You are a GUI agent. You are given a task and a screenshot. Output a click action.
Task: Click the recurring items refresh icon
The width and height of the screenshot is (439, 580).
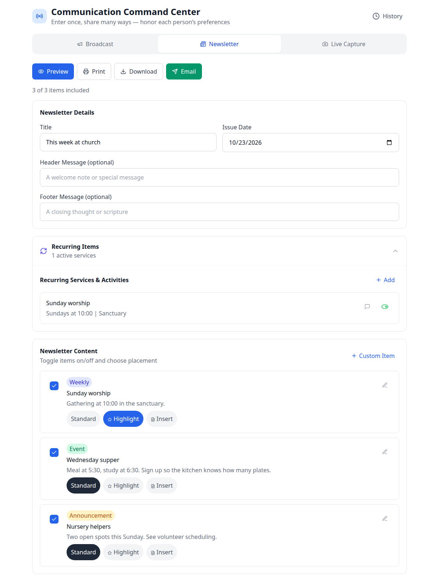point(44,251)
